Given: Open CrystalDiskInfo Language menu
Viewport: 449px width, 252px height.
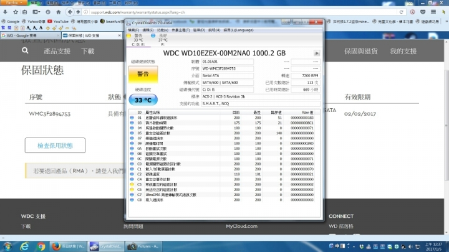Looking at the screenshot, I should [238, 30].
